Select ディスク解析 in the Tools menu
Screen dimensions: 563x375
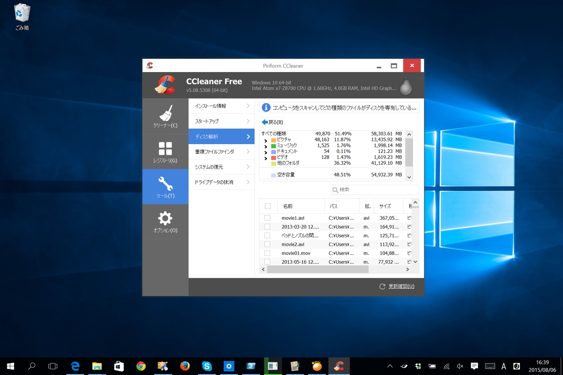point(222,136)
